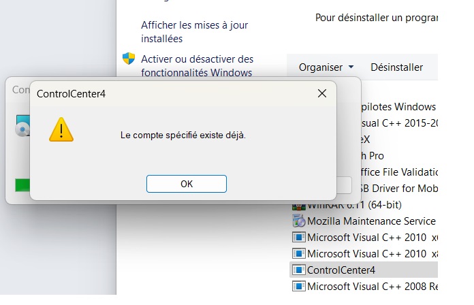
Task: Click the green progress bar in the installer window
Action: [22, 185]
